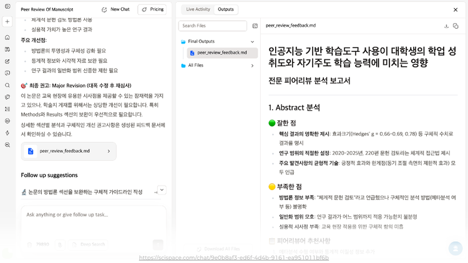The image size is (468, 263).
Task: Download peer_review_feedback.md using download icon
Action: coord(446,26)
